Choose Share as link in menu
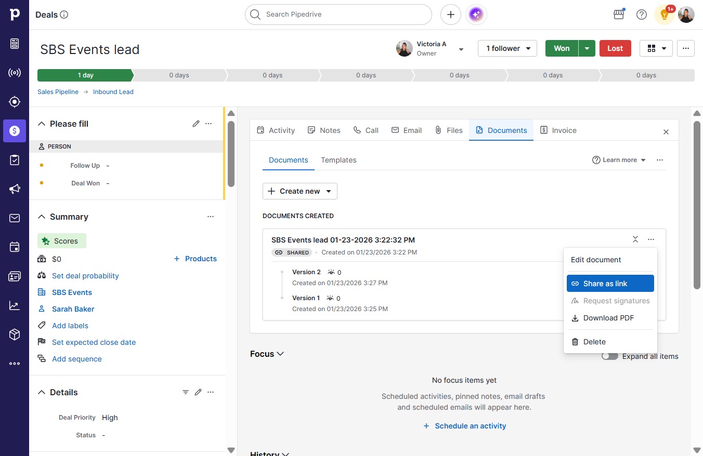This screenshot has width=703, height=456. 610,284
